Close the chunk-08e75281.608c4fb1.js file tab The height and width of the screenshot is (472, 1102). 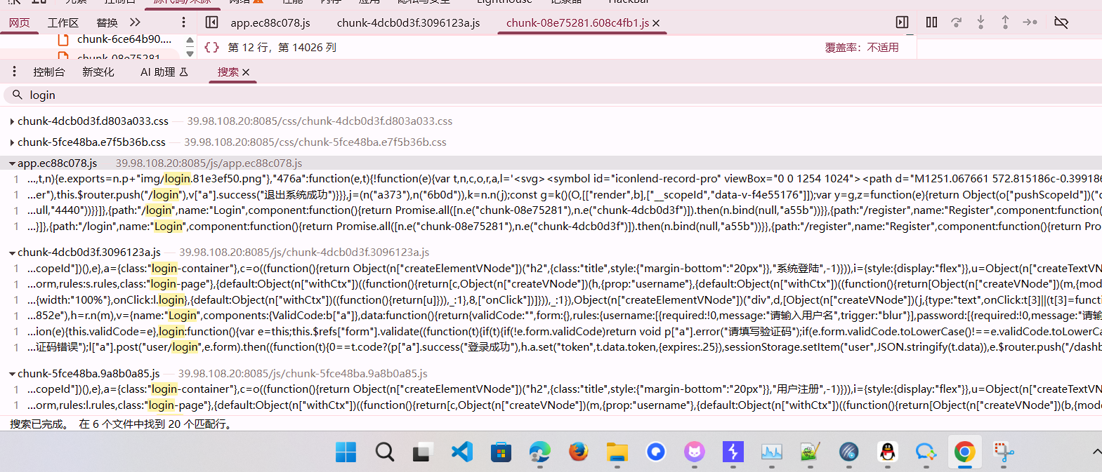pos(656,23)
